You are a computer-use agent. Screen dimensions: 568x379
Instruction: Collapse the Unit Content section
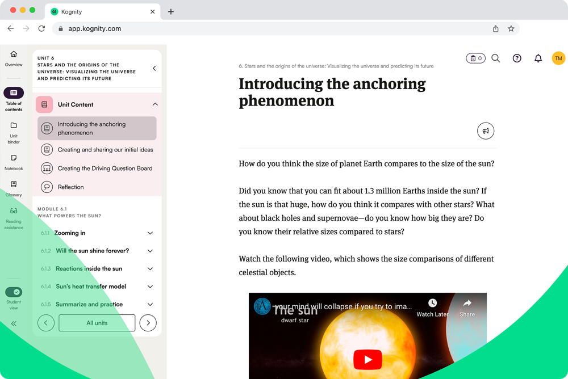point(155,104)
